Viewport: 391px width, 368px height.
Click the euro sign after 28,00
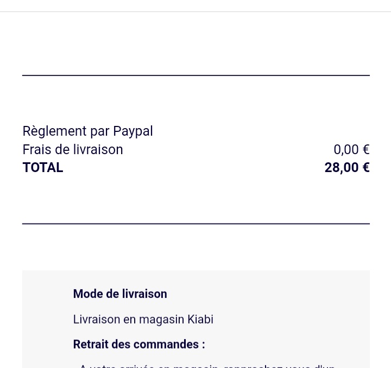pyautogui.click(x=365, y=168)
